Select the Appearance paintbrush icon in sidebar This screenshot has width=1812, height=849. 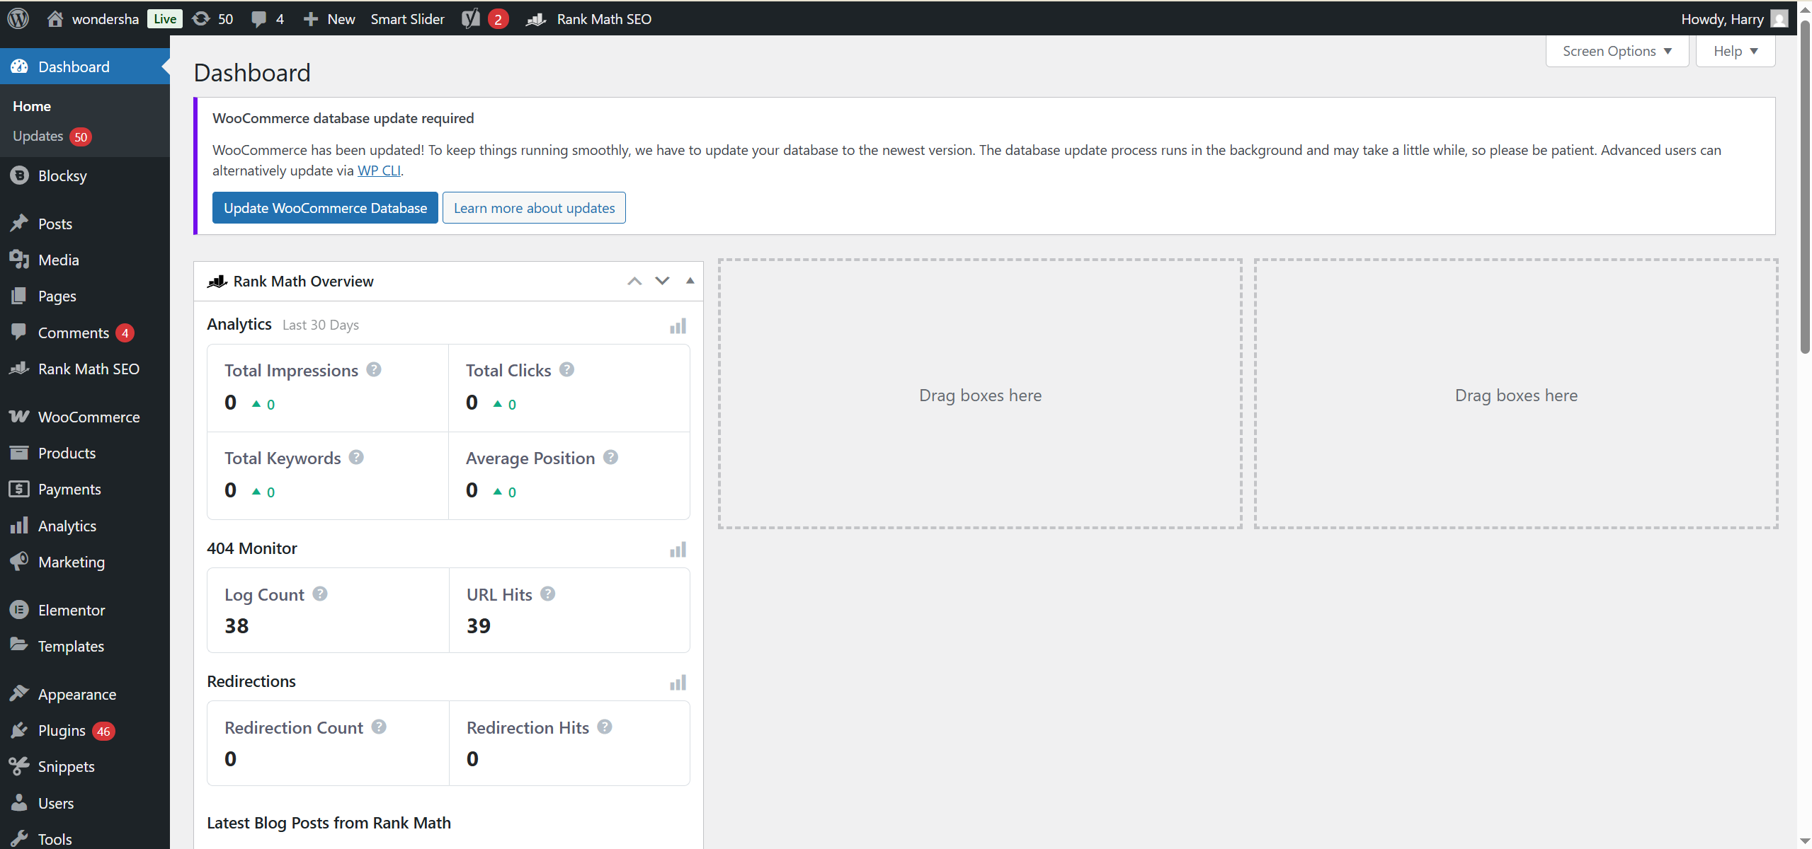19,693
